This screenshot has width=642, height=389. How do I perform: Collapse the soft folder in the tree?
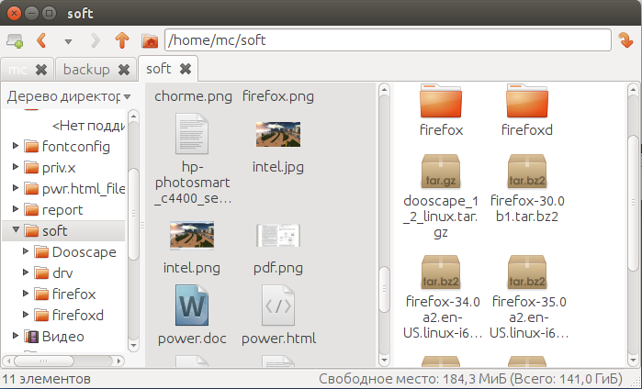(x=16, y=230)
